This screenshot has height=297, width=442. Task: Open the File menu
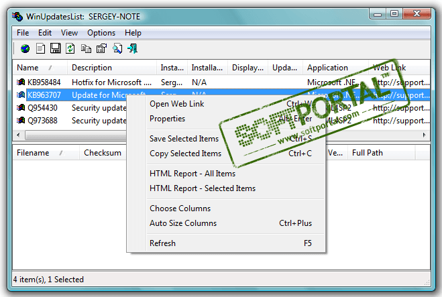tap(23, 33)
